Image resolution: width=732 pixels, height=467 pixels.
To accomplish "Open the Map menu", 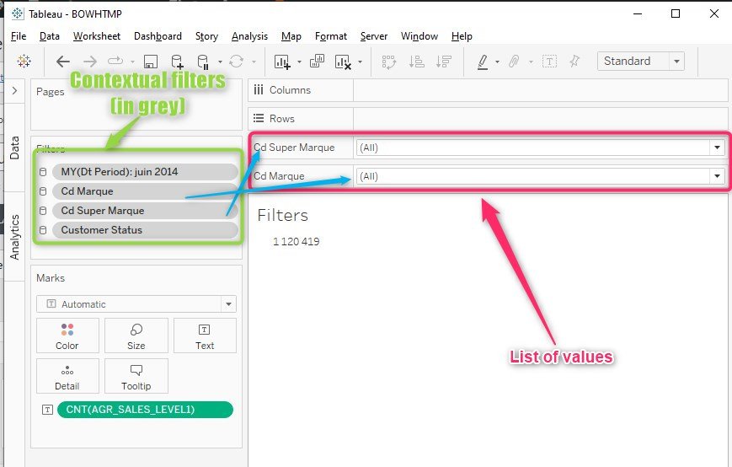I will 291,36.
